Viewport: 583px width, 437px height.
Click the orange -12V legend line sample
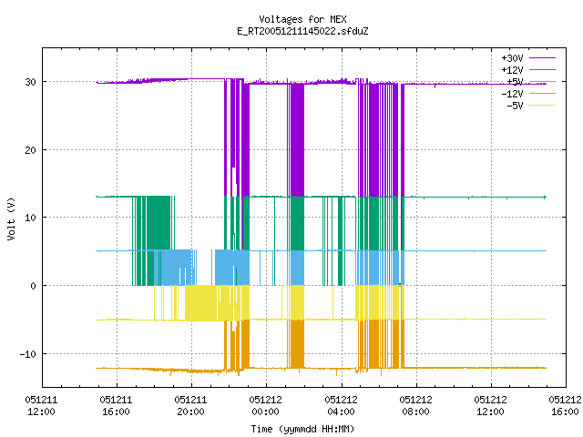[542, 93]
